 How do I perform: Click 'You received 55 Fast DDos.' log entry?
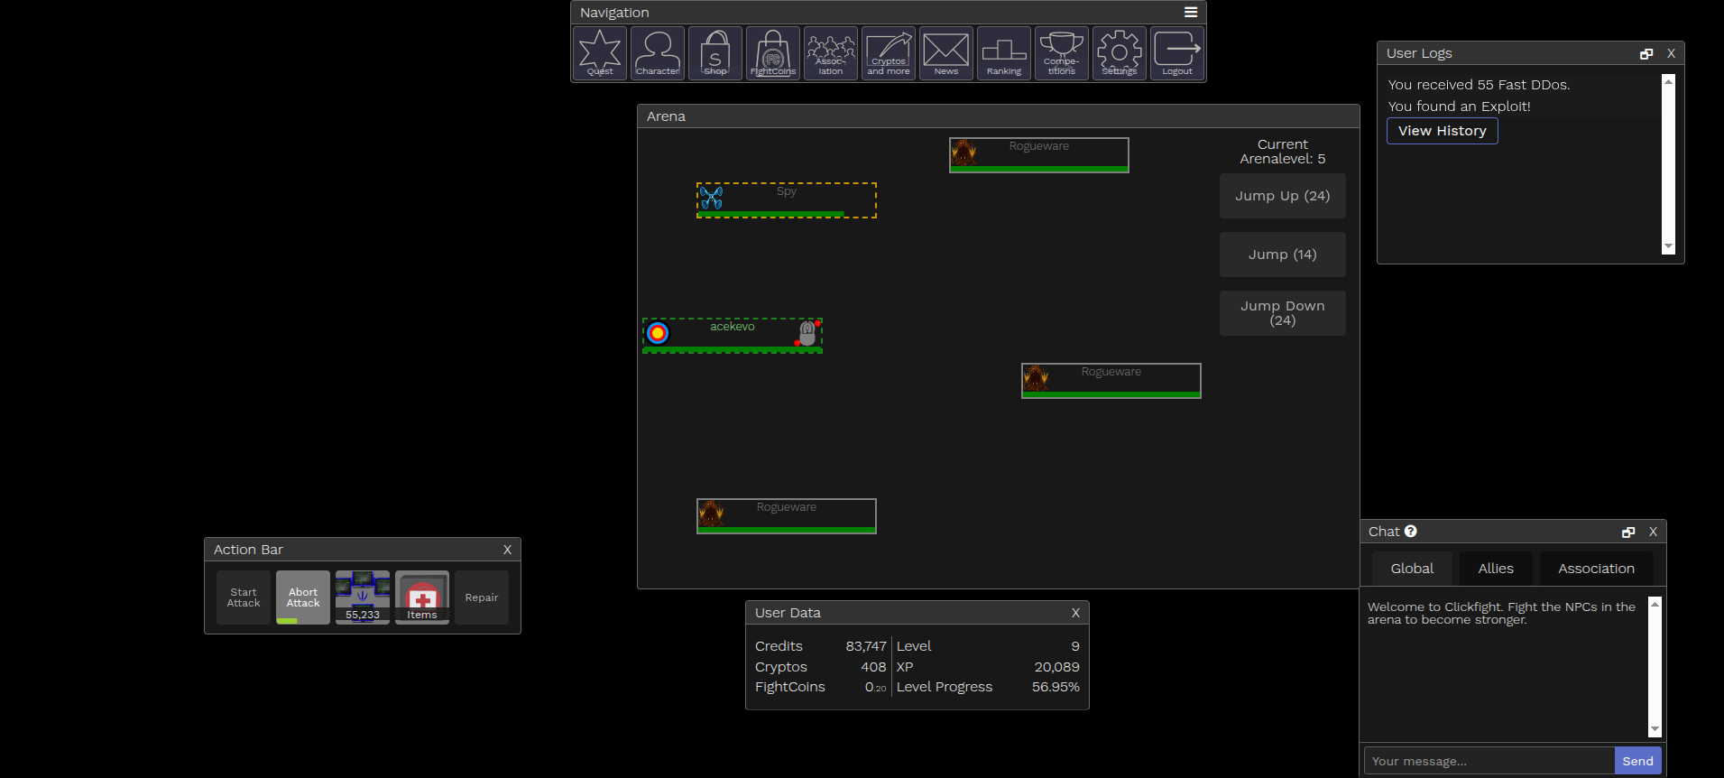[1479, 85]
